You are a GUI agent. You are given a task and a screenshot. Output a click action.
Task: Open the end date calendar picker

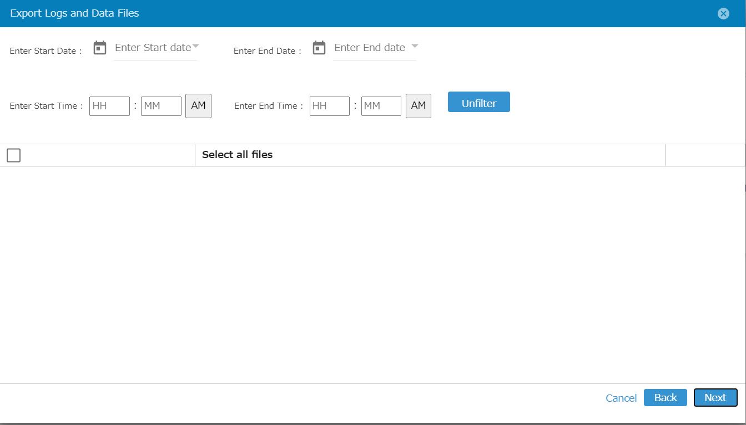point(319,48)
